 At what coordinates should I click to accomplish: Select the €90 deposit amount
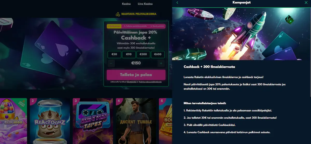[129, 54]
